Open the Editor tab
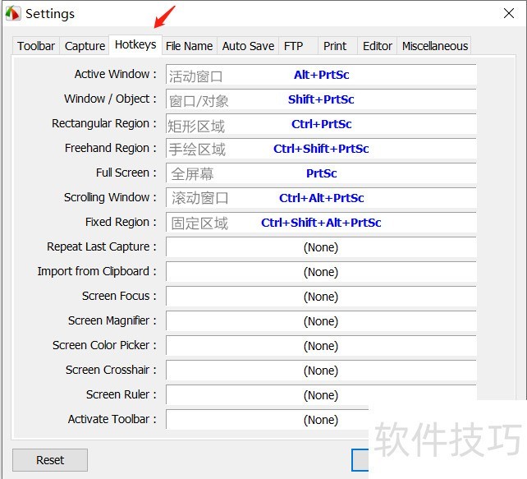This screenshot has height=479, width=527. [x=377, y=46]
